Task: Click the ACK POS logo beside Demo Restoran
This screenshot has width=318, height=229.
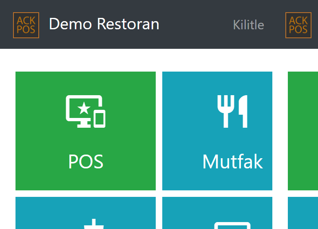Action: tap(26, 25)
